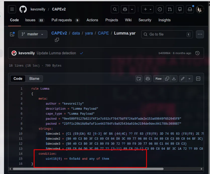Open file in codespace icon

click(x=139, y=79)
